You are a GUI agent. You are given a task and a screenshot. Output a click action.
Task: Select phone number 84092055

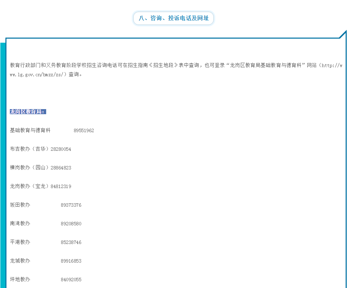[71, 280]
